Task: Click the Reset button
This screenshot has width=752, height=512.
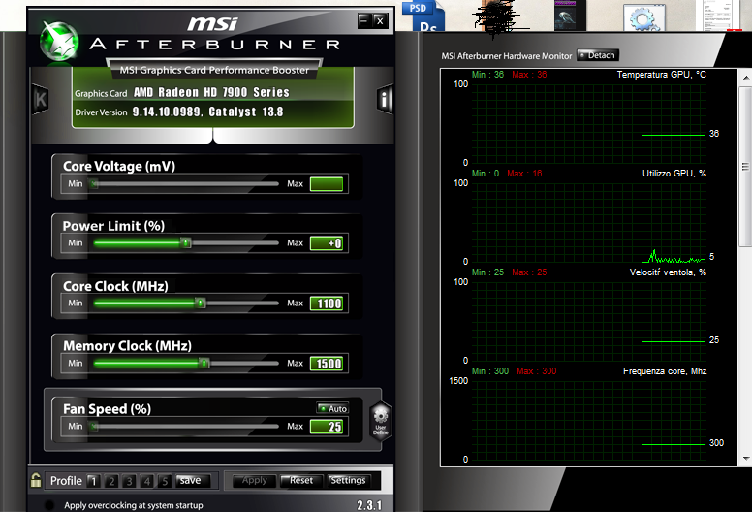Action: click(x=301, y=480)
